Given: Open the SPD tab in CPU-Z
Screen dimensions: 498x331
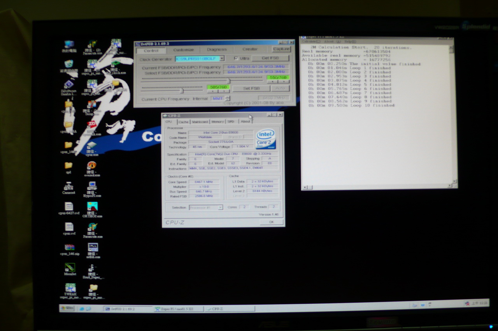Looking at the screenshot, I should tap(231, 122).
